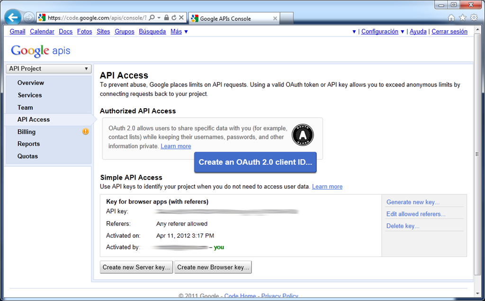Image resolution: width=485 pixels, height=301 pixels.
Task: Click the Code Home footer link
Action: coord(240,296)
